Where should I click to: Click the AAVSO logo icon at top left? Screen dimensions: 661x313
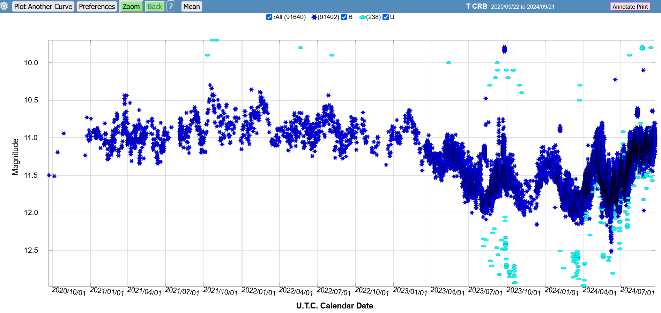pyautogui.click(x=4, y=6)
